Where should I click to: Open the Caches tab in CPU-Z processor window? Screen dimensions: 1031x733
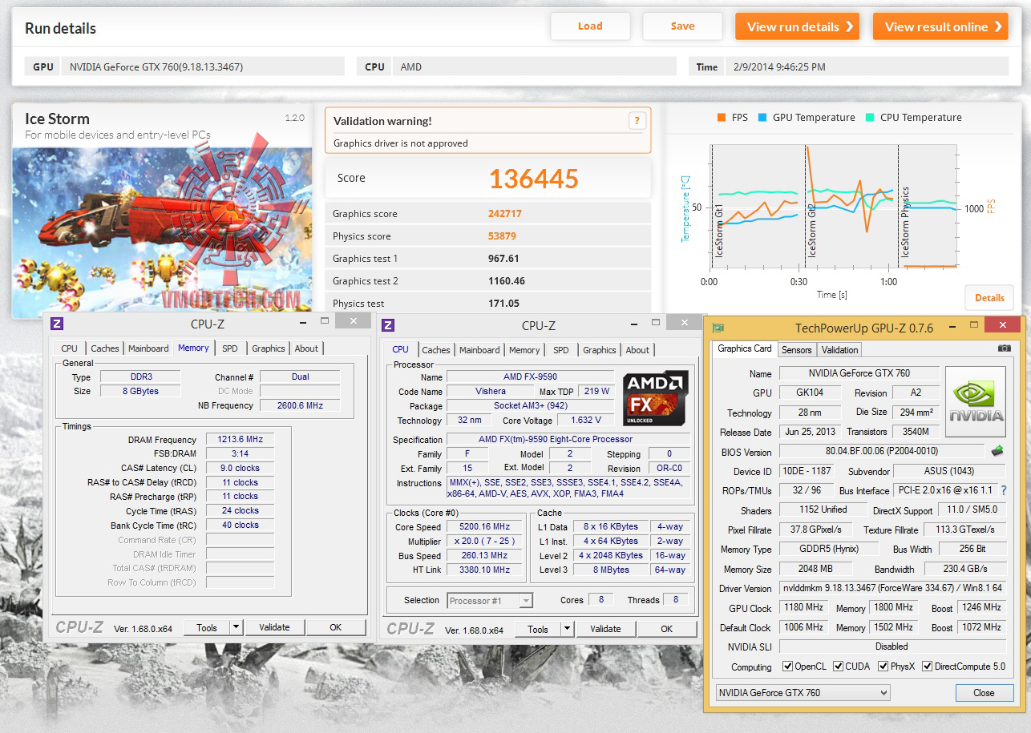click(436, 350)
